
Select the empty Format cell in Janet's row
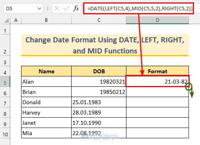point(157,123)
